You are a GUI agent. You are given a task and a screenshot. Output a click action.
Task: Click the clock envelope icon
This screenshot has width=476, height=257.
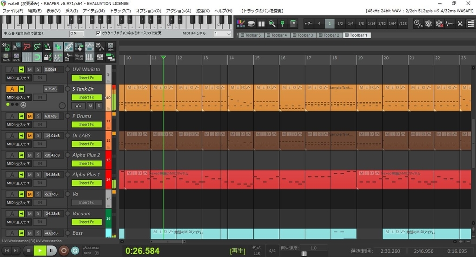coord(418,24)
